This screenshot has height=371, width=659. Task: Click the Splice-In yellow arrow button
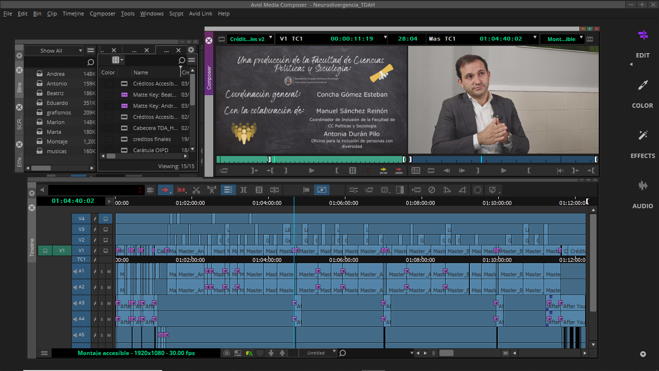pos(384,171)
